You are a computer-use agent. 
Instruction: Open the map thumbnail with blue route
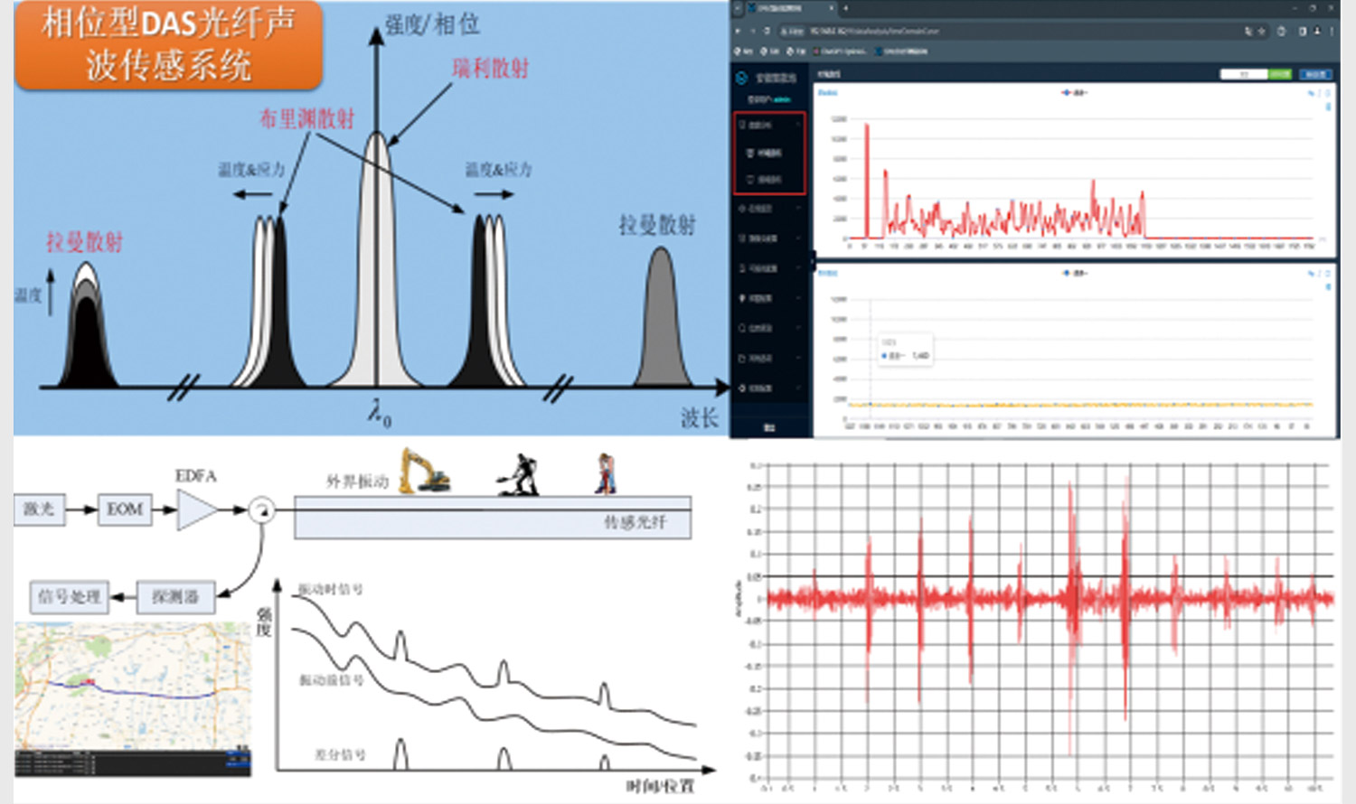point(132,687)
